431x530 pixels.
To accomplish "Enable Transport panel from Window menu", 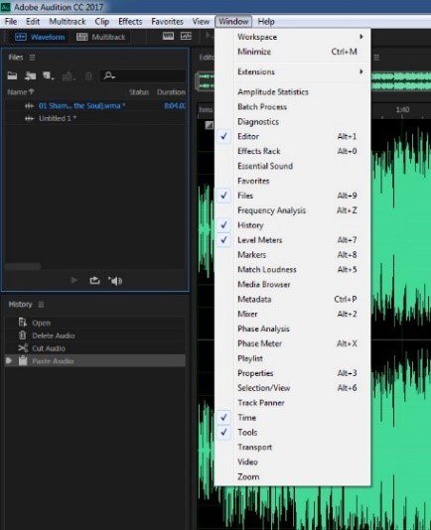I will [292, 447].
